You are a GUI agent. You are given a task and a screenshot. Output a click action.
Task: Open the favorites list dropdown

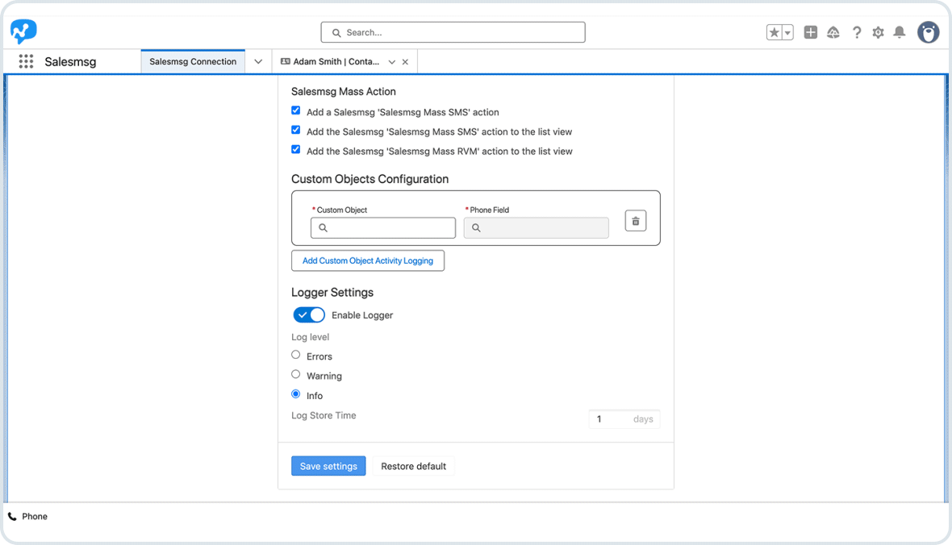pyautogui.click(x=786, y=31)
